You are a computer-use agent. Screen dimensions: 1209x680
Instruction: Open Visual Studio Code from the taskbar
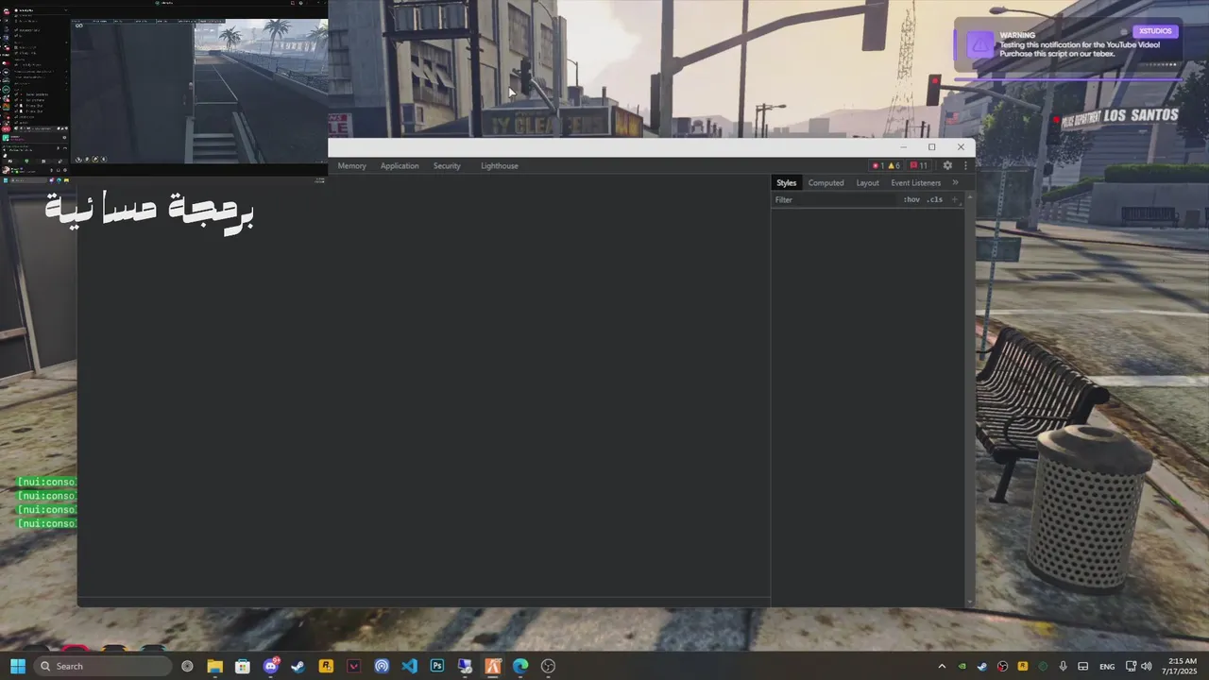coord(409,666)
